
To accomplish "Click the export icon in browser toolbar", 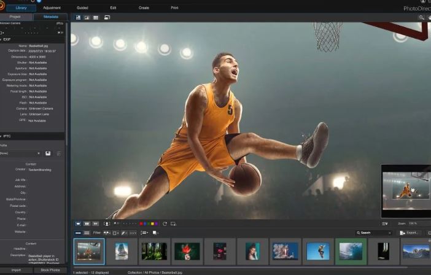I will [402, 233].
